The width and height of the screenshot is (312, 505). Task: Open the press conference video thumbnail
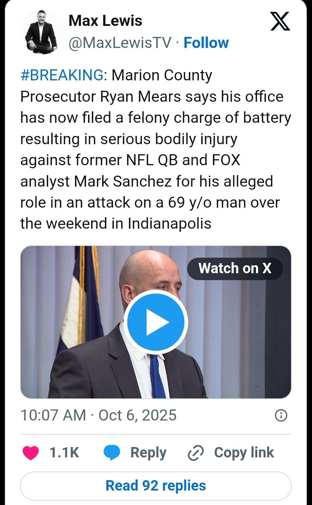[x=155, y=322]
